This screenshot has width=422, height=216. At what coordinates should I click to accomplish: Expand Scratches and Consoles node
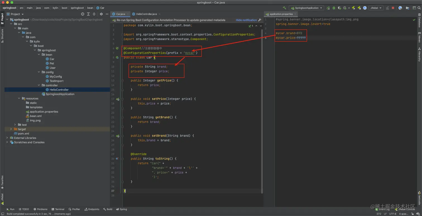point(7,142)
